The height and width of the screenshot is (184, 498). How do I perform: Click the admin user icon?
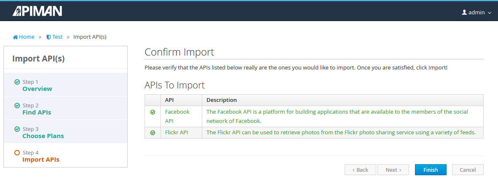tap(464, 12)
